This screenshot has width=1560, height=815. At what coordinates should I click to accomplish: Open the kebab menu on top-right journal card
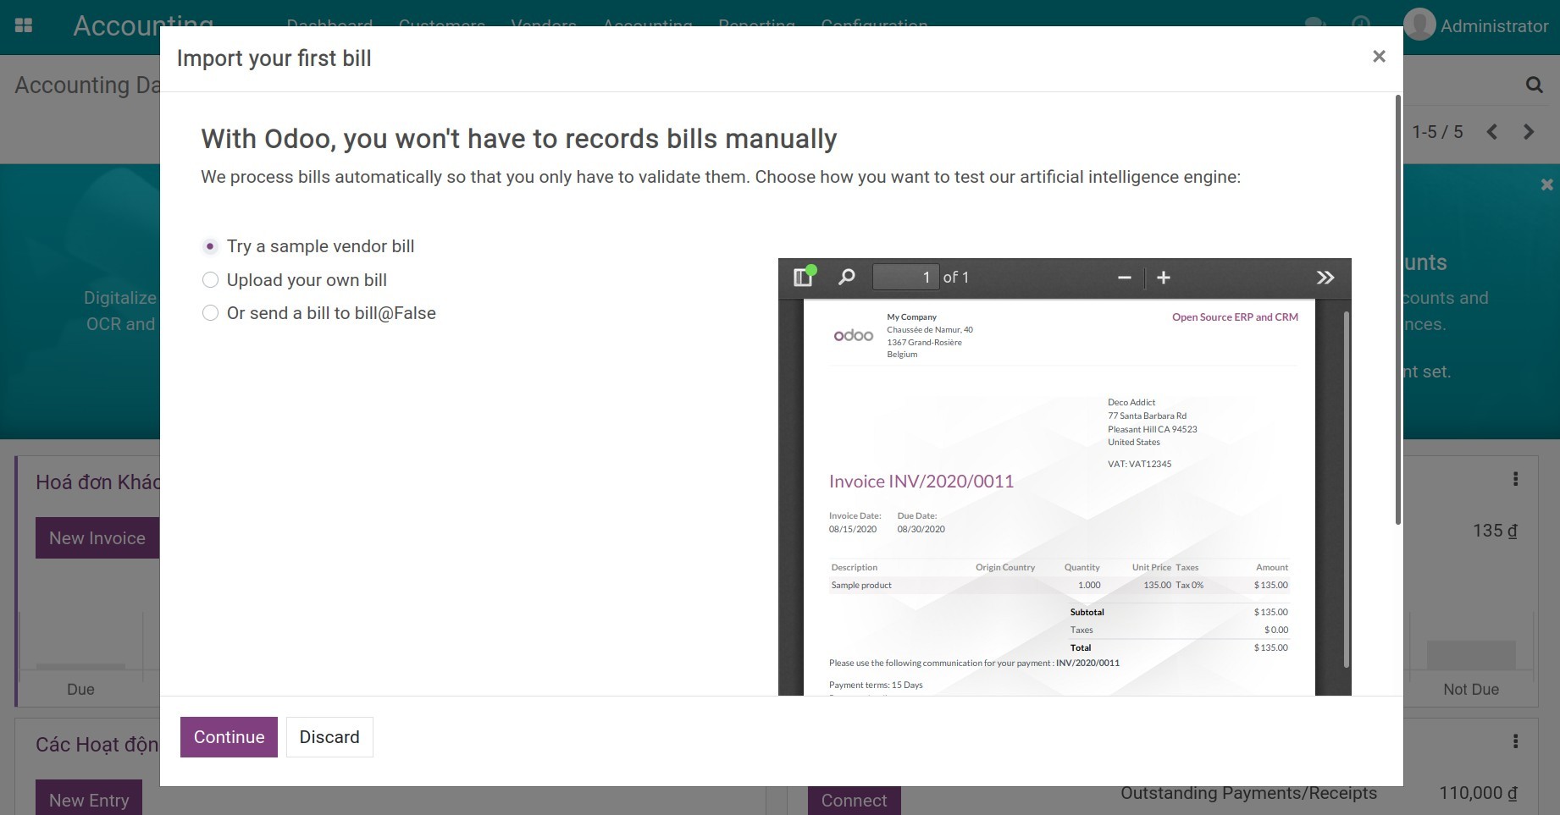point(1515,479)
